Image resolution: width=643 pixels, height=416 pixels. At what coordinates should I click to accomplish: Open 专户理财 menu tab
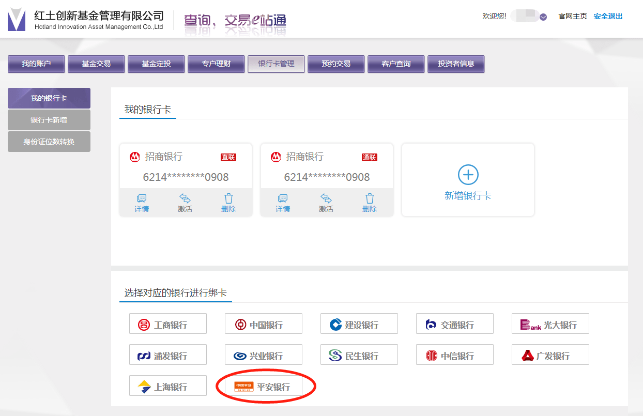[216, 64]
